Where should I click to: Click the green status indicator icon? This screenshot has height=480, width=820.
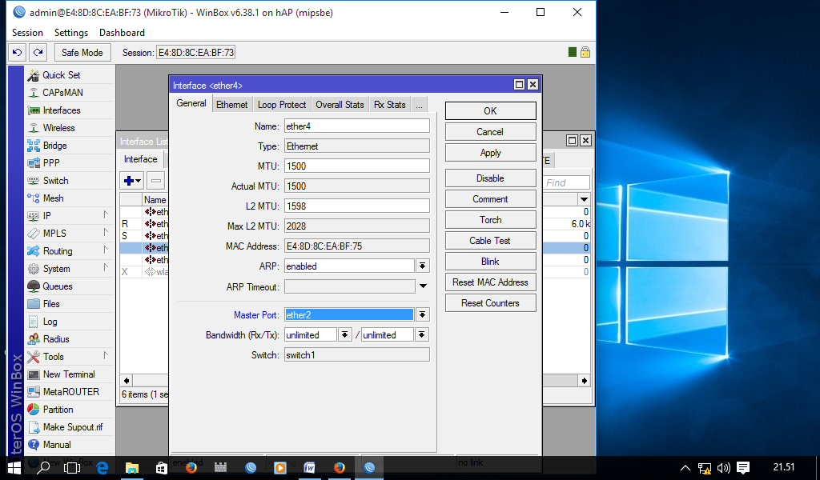[572, 52]
